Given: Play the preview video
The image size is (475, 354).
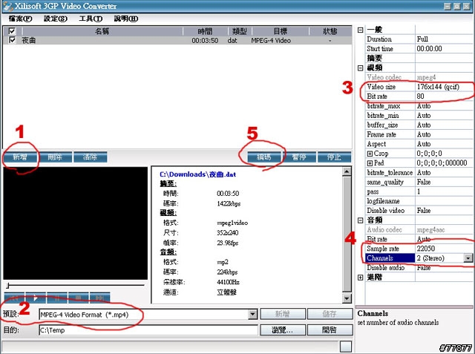Looking at the screenshot, I should click(x=36, y=298).
